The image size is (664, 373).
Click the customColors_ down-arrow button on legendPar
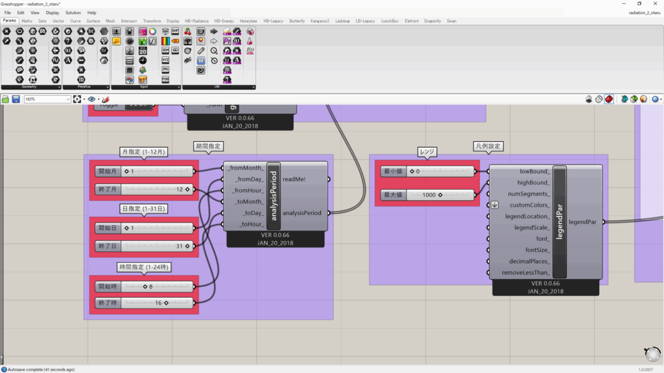click(494, 205)
